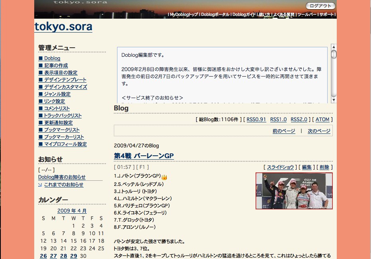This screenshot has width=371, height=259.
Task: Open the Doblogポータル link
Action: coord(215,14)
